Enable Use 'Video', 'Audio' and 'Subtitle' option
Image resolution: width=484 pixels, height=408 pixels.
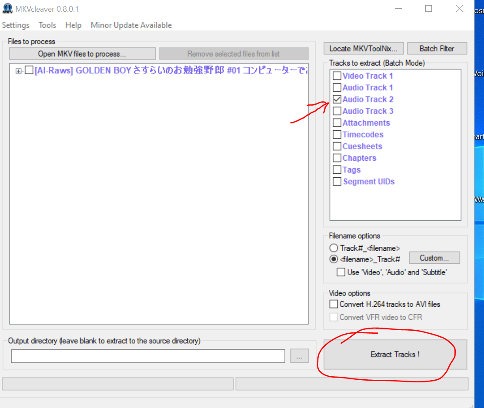341,272
